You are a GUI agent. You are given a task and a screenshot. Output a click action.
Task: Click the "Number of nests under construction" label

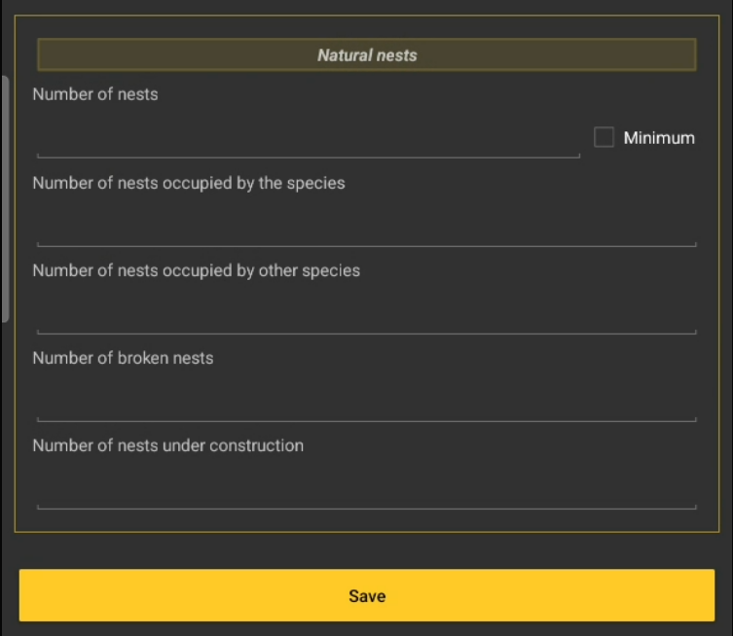pyautogui.click(x=168, y=445)
